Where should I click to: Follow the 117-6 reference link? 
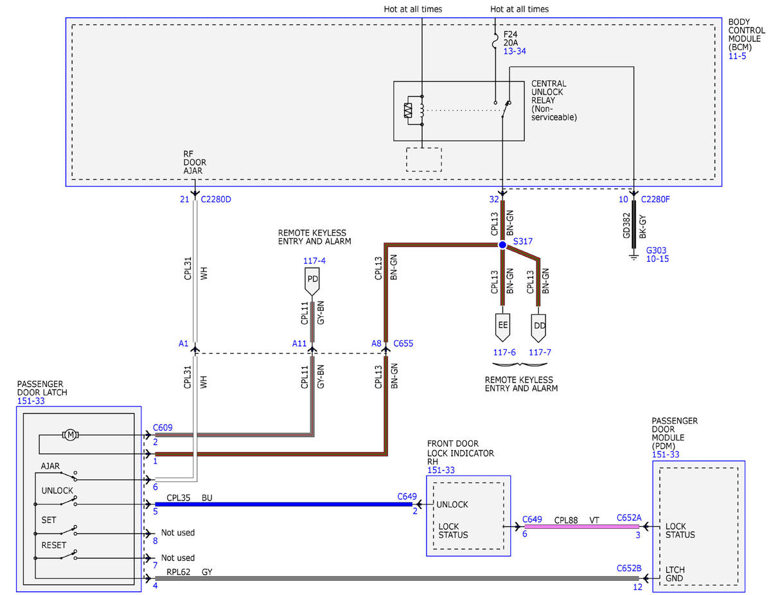[x=504, y=352]
